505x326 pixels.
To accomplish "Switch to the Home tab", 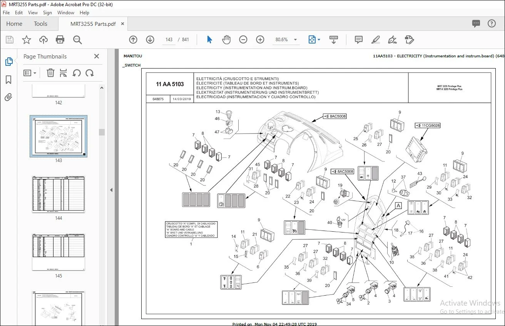I will point(14,24).
